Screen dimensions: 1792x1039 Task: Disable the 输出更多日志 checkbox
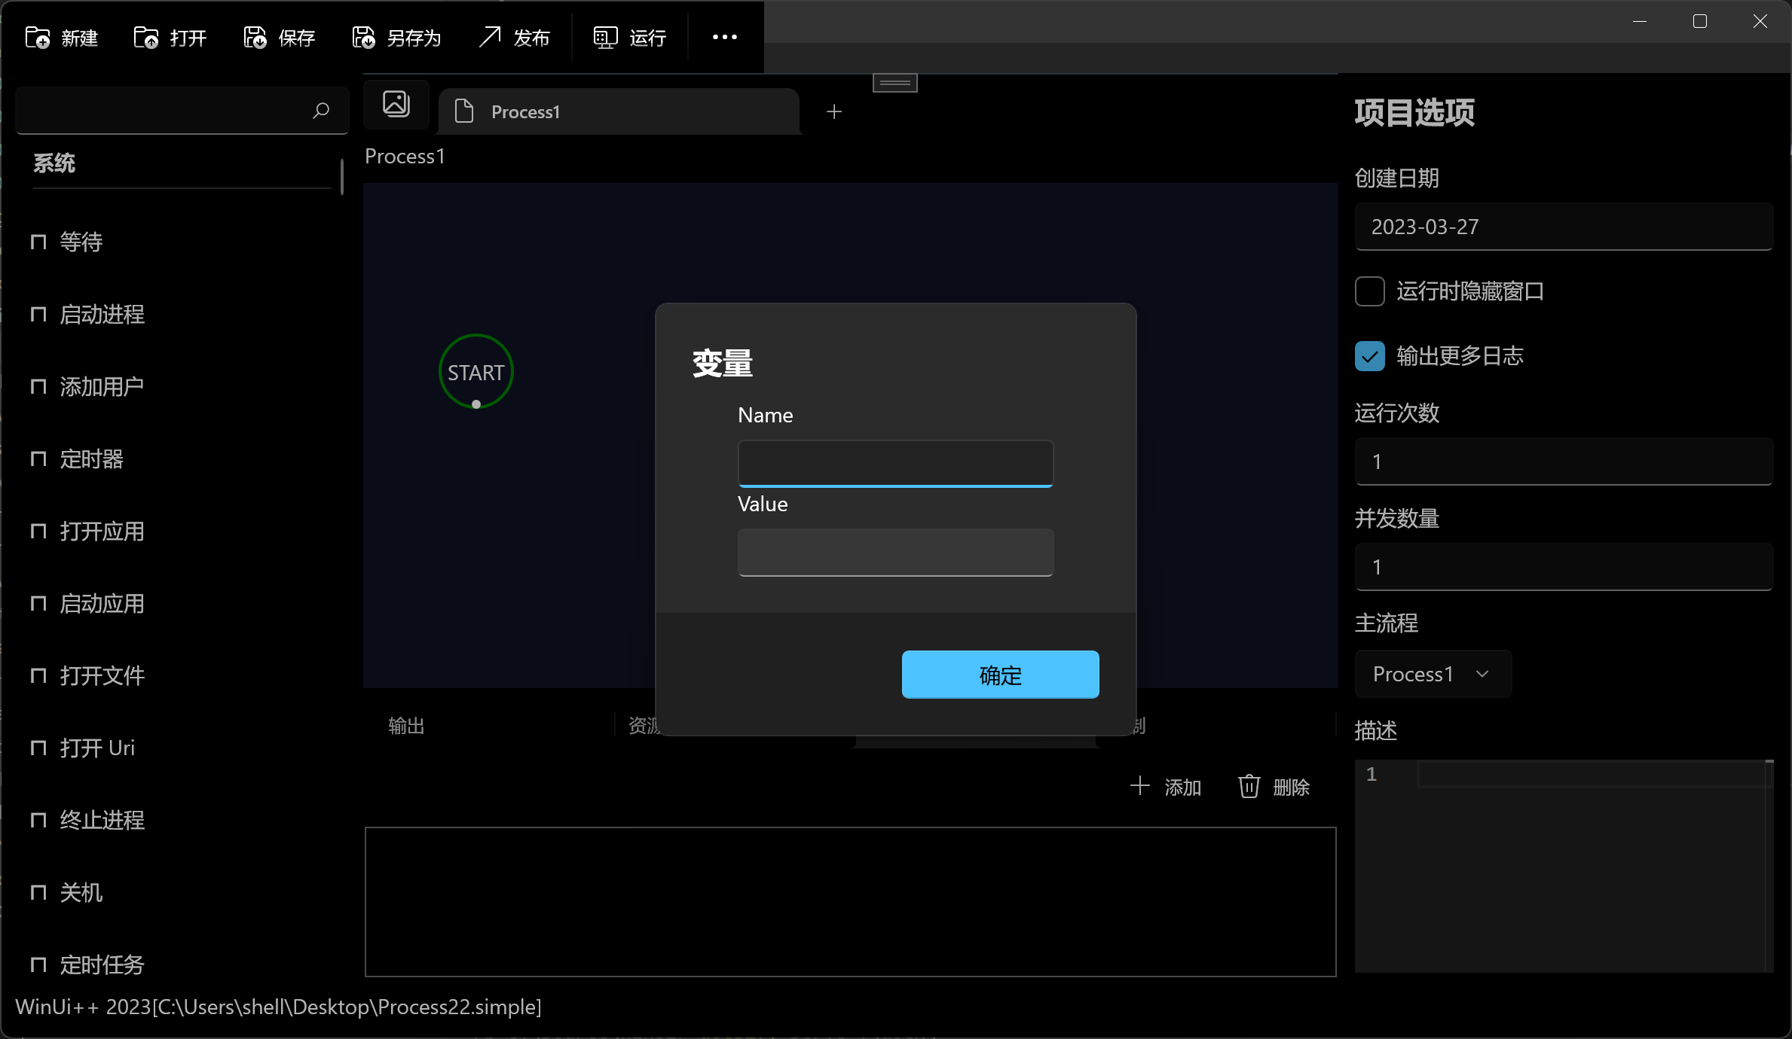[x=1369, y=356]
